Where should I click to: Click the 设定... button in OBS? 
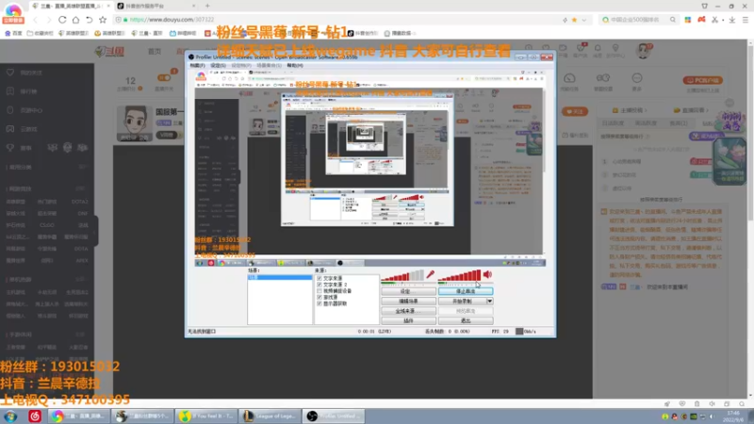(x=408, y=291)
